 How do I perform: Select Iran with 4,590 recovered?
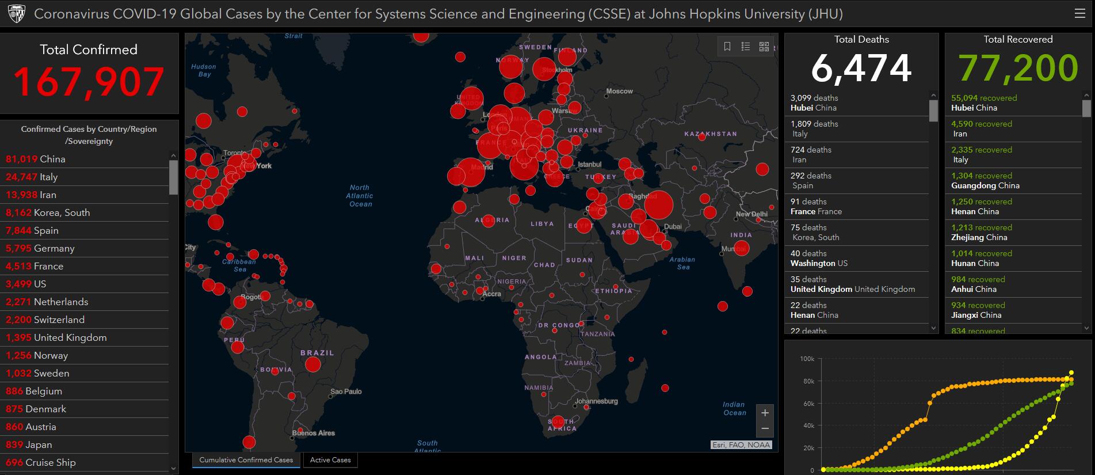(1013, 129)
